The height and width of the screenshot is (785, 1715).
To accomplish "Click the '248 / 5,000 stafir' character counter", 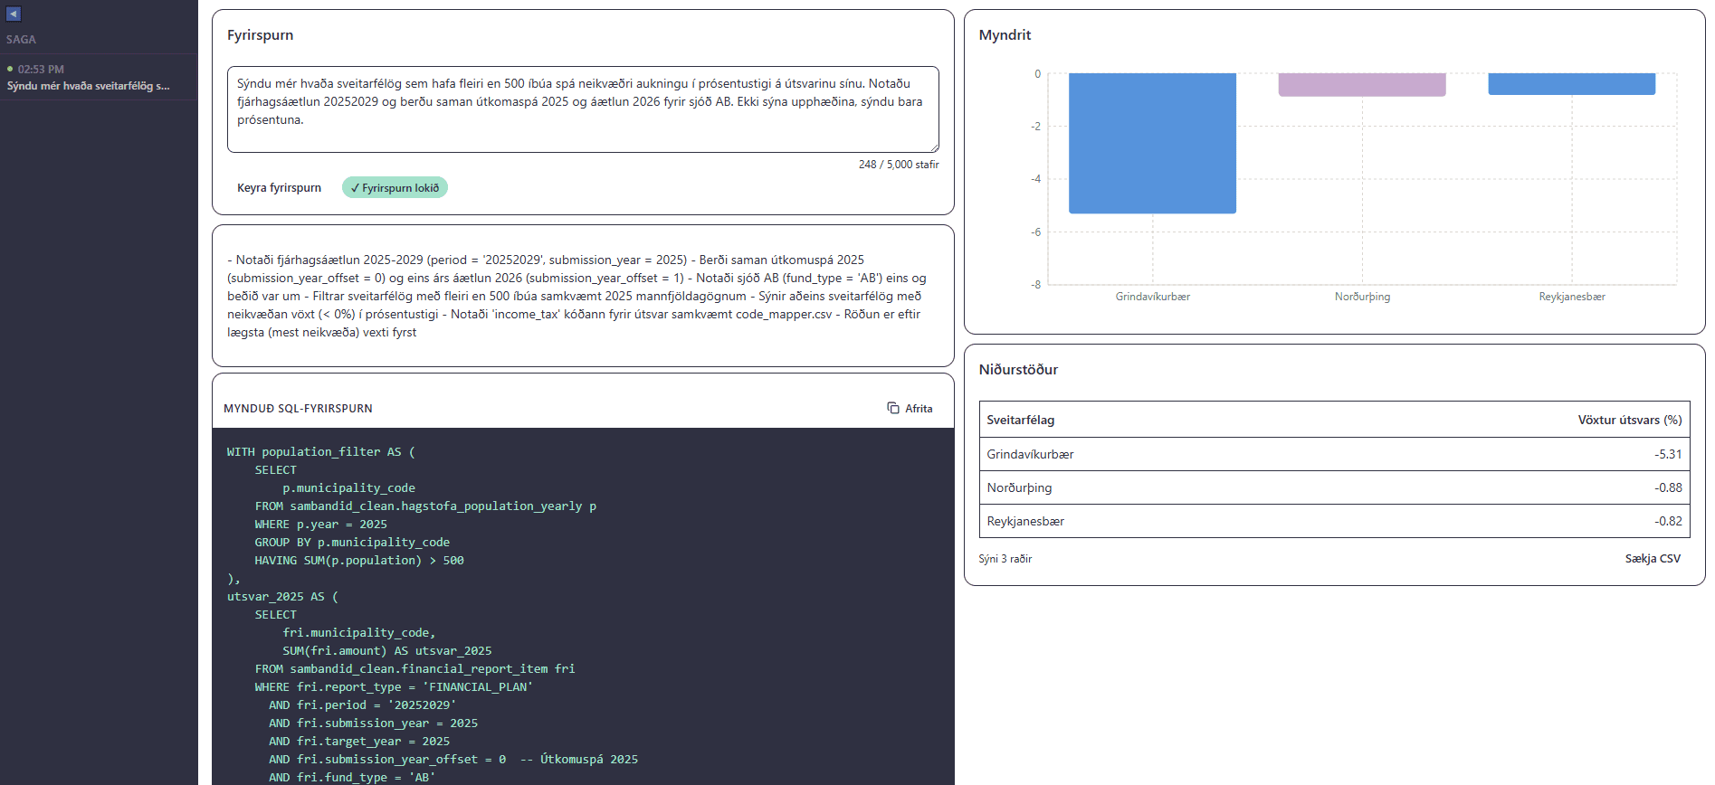I will point(899,165).
